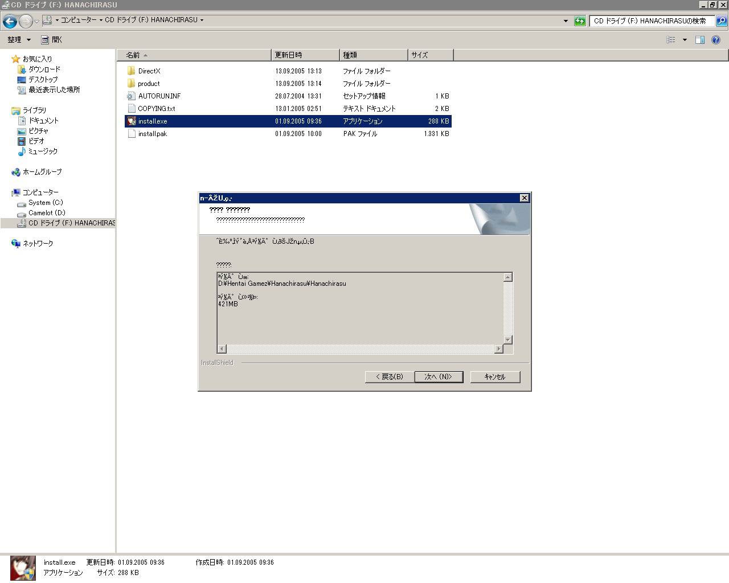Viewport: 729px width, 583px height.
Task: Sort files by the 種類 column header
Action: [374, 55]
